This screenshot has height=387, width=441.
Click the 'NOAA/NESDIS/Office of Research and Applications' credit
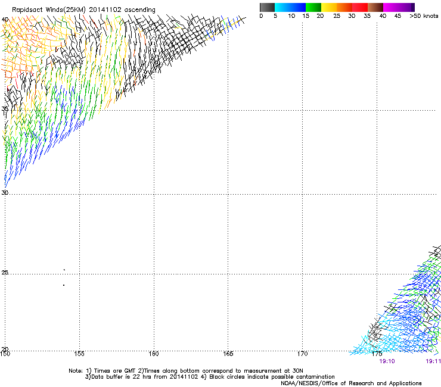[351, 383]
